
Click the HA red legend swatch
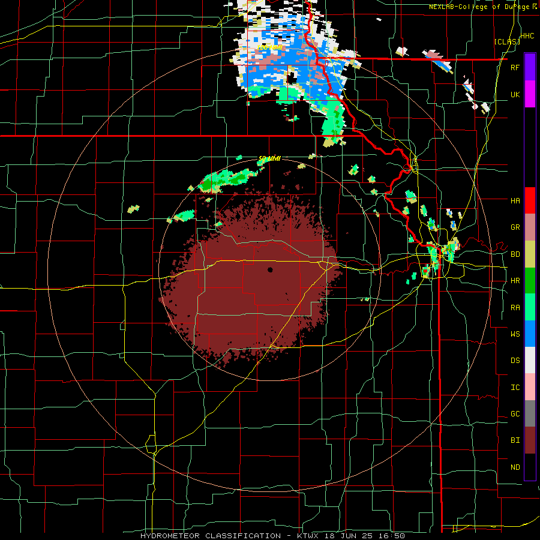[x=530, y=200]
